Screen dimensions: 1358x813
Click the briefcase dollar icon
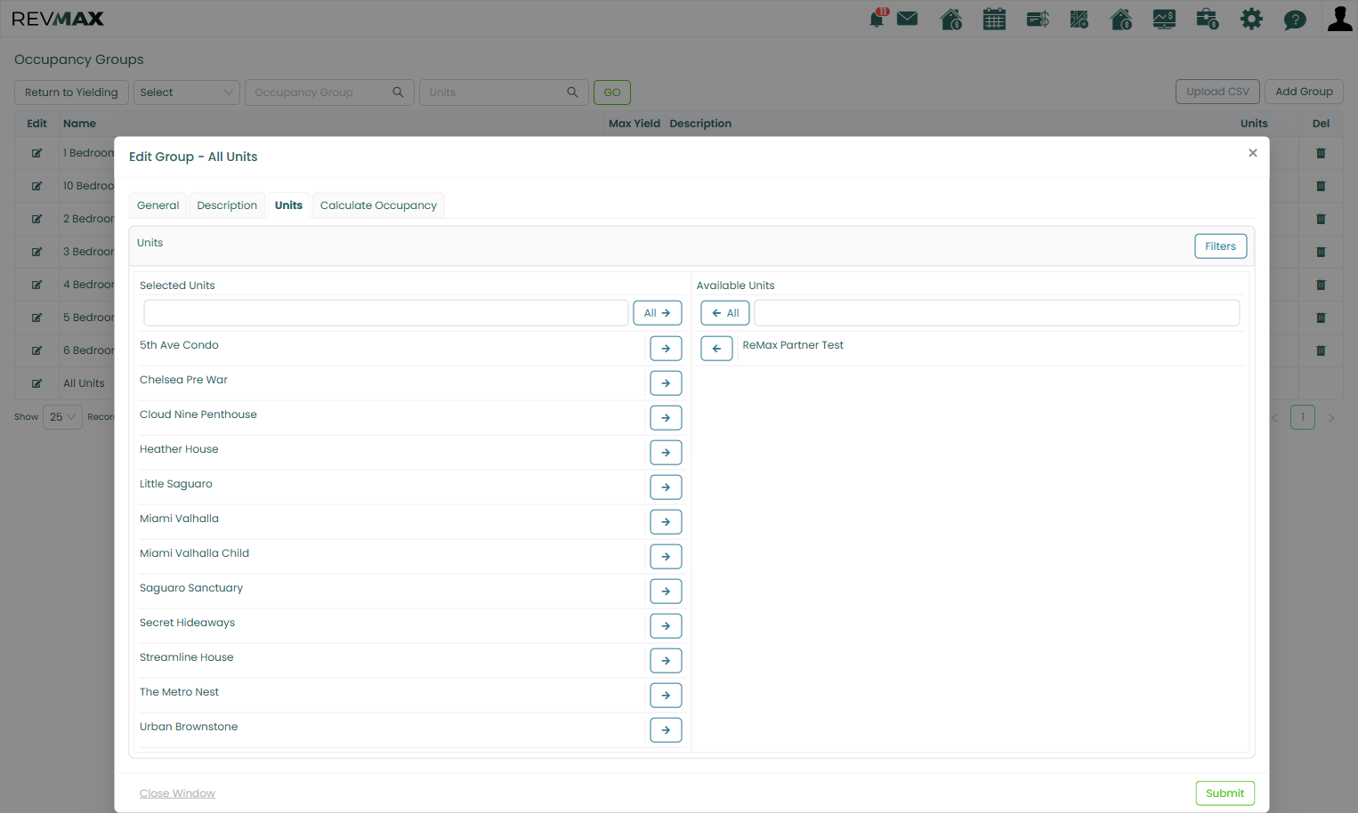1208,19
